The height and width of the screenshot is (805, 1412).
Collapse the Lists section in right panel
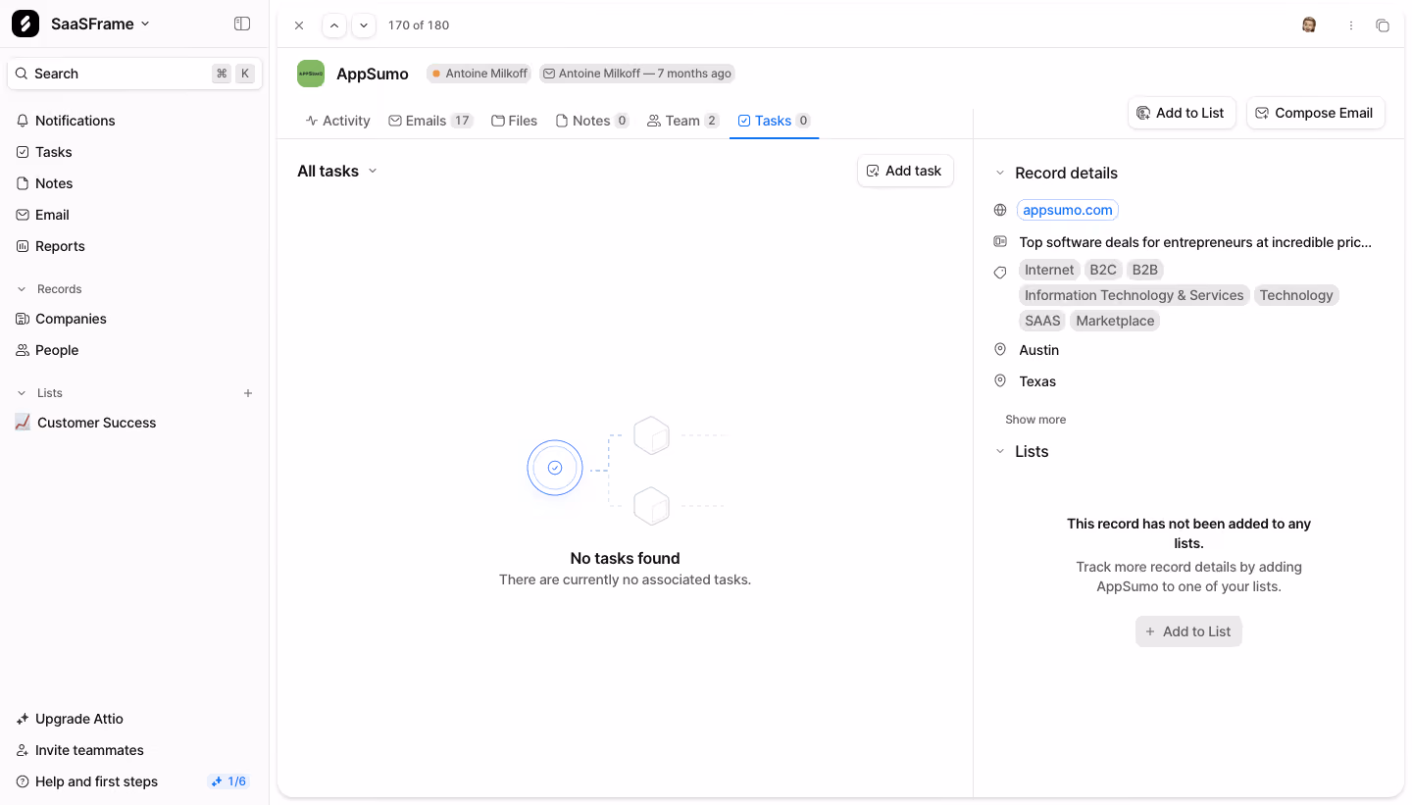(1000, 451)
